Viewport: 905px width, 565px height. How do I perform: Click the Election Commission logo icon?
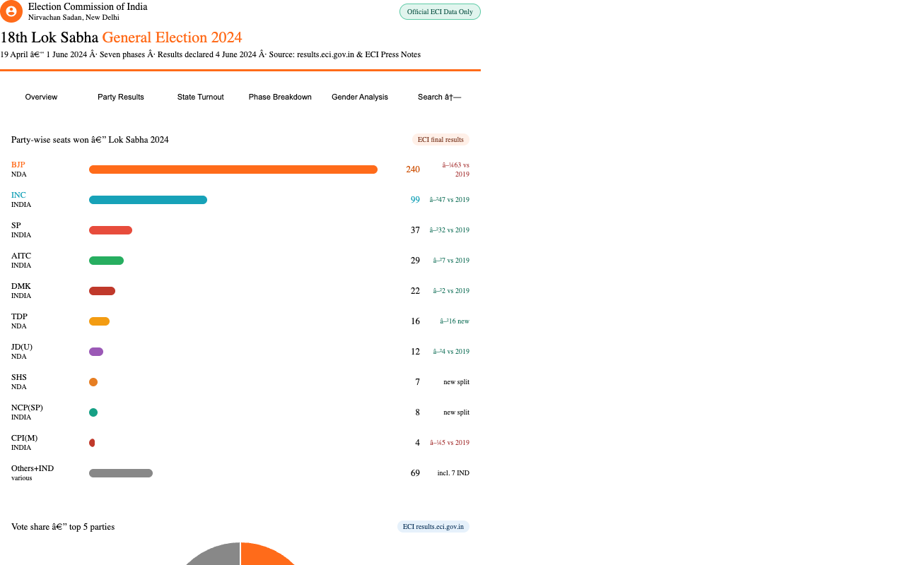pyautogui.click(x=11, y=11)
